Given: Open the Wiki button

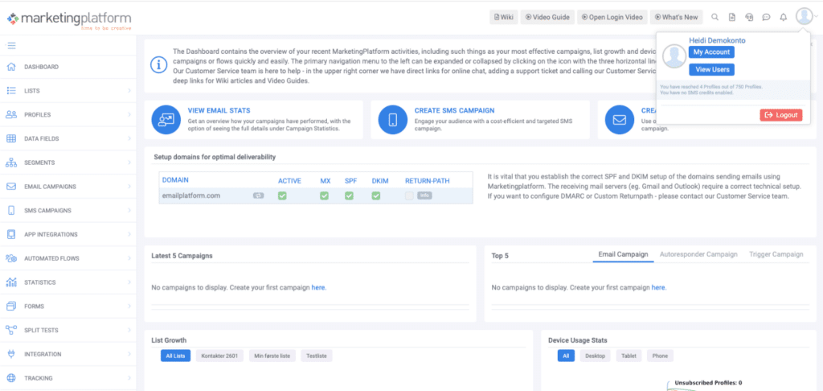Looking at the screenshot, I should (x=504, y=18).
